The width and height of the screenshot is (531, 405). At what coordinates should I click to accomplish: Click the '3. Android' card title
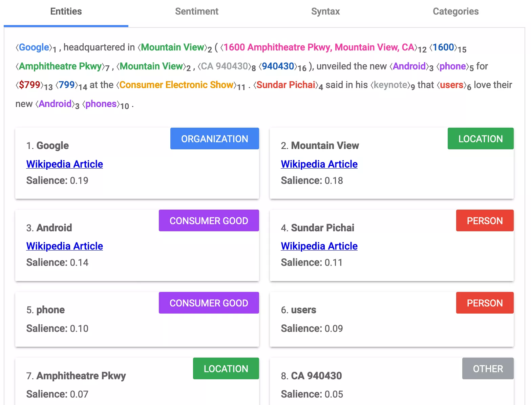49,228
